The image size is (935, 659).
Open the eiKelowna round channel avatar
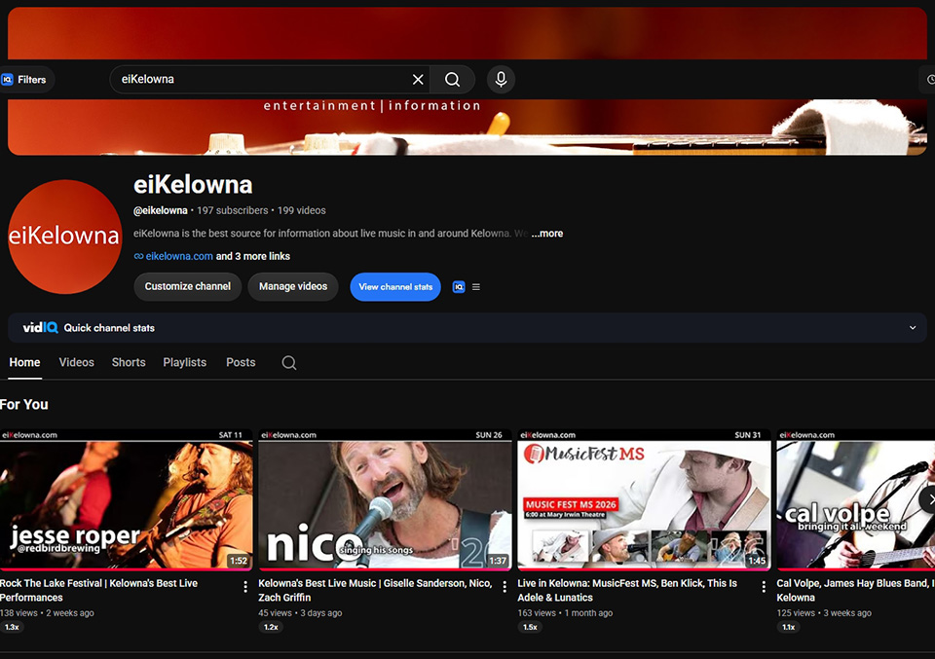[64, 237]
